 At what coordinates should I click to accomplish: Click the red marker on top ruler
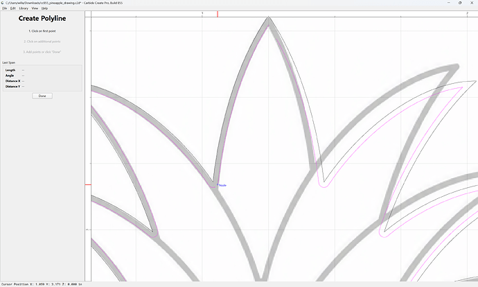point(218,14)
